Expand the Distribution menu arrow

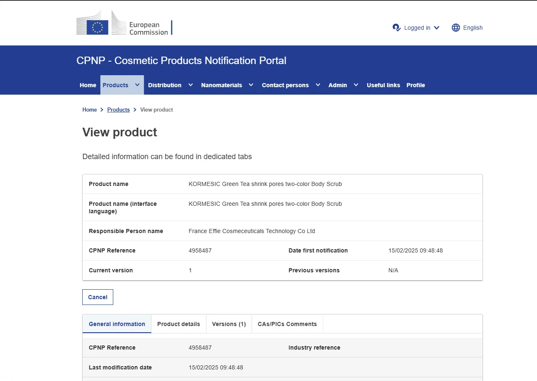[191, 85]
